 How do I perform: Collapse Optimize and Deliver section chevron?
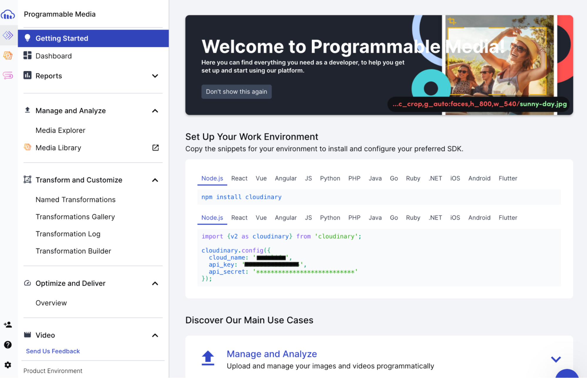[155, 283]
